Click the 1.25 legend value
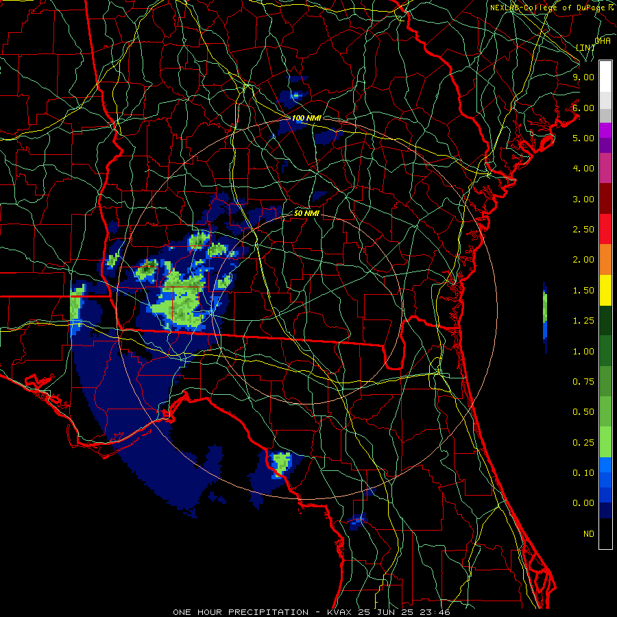Viewport: 617px width, 617px height. point(583,321)
